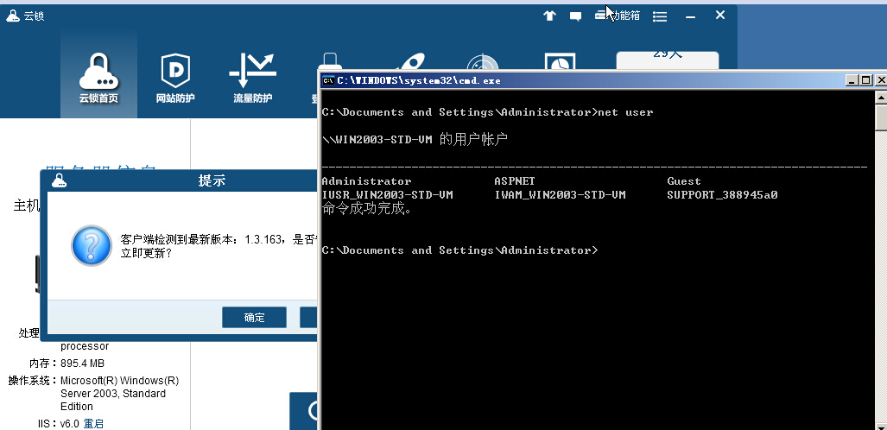Close the 云锁 window

720,16
